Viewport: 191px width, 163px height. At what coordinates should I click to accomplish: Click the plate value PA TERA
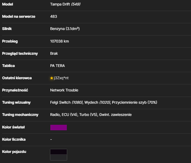click(x=57, y=66)
